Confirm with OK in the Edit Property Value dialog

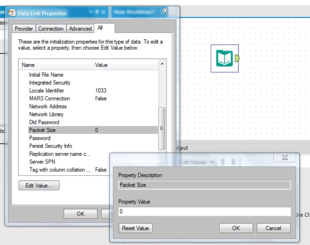[x=236, y=228]
